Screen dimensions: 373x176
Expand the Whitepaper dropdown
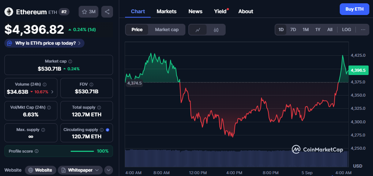point(80,170)
